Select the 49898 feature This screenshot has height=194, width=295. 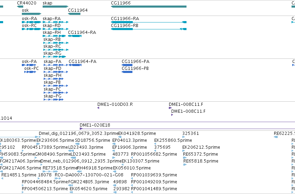tap(115, 186)
